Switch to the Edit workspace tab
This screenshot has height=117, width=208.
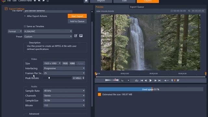pos(124,1)
